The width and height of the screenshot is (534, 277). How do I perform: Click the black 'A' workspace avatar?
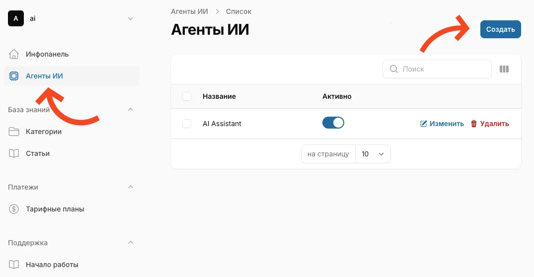pyautogui.click(x=16, y=18)
